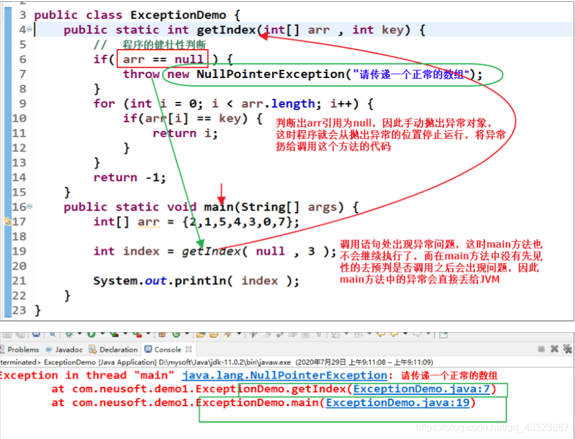The height and width of the screenshot is (439, 575).
Task: Open the java.lang.NullPointerException link in console
Action: (284, 375)
